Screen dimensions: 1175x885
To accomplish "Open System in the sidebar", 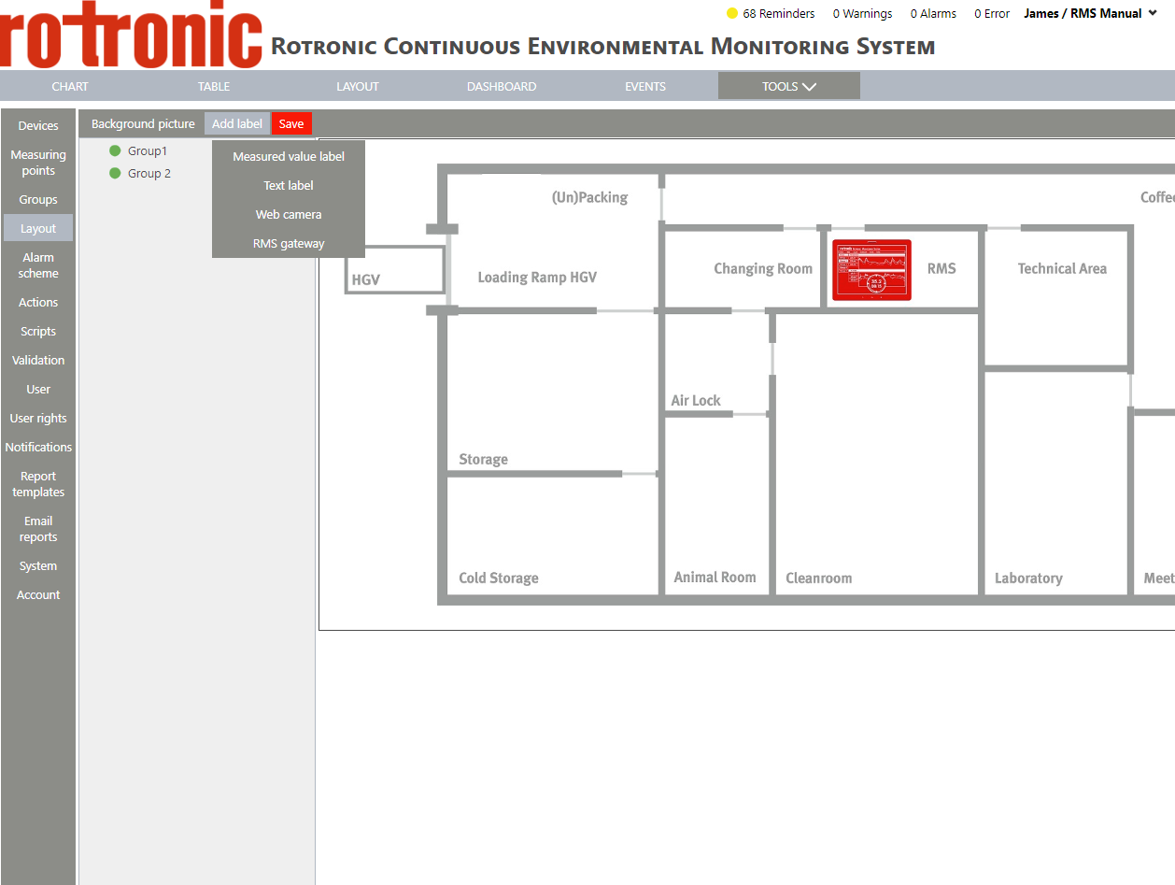I will tap(38, 565).
